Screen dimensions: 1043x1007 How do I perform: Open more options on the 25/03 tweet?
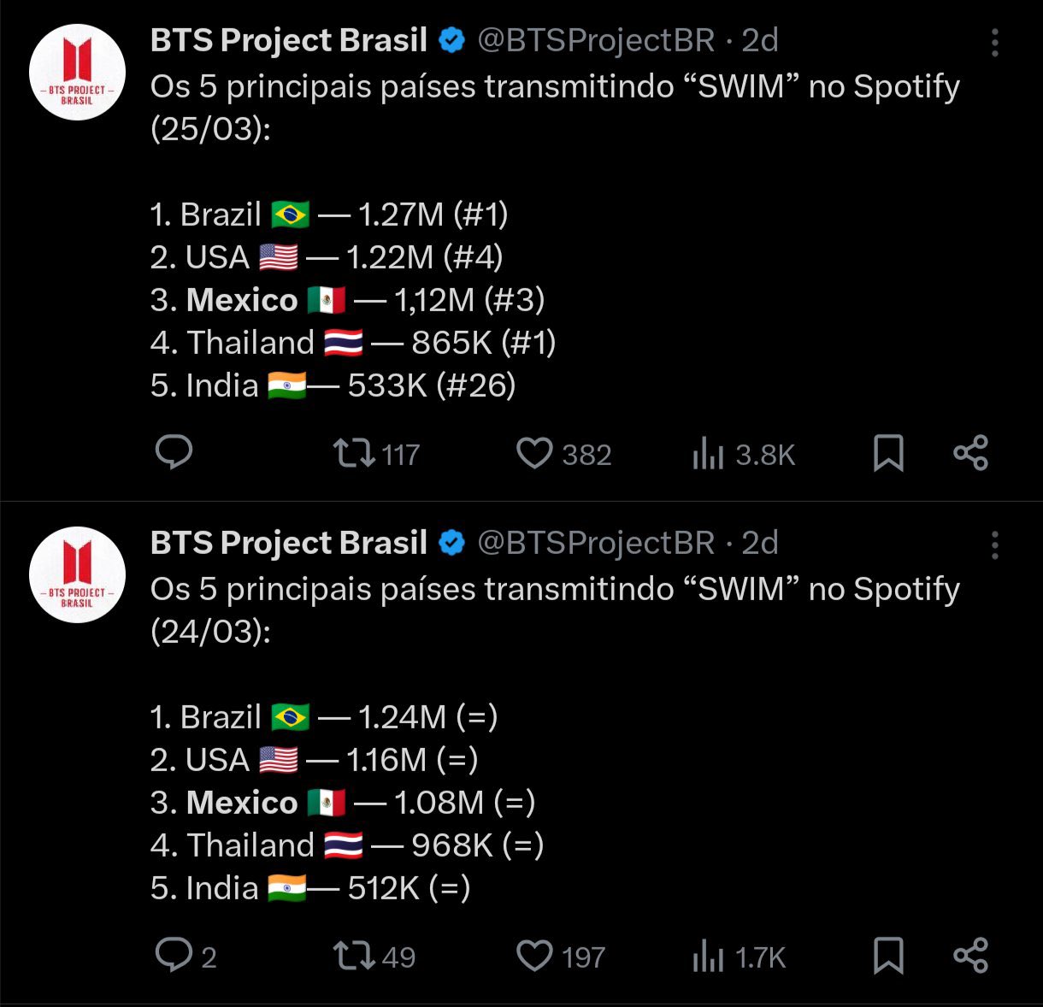[994, 43]
